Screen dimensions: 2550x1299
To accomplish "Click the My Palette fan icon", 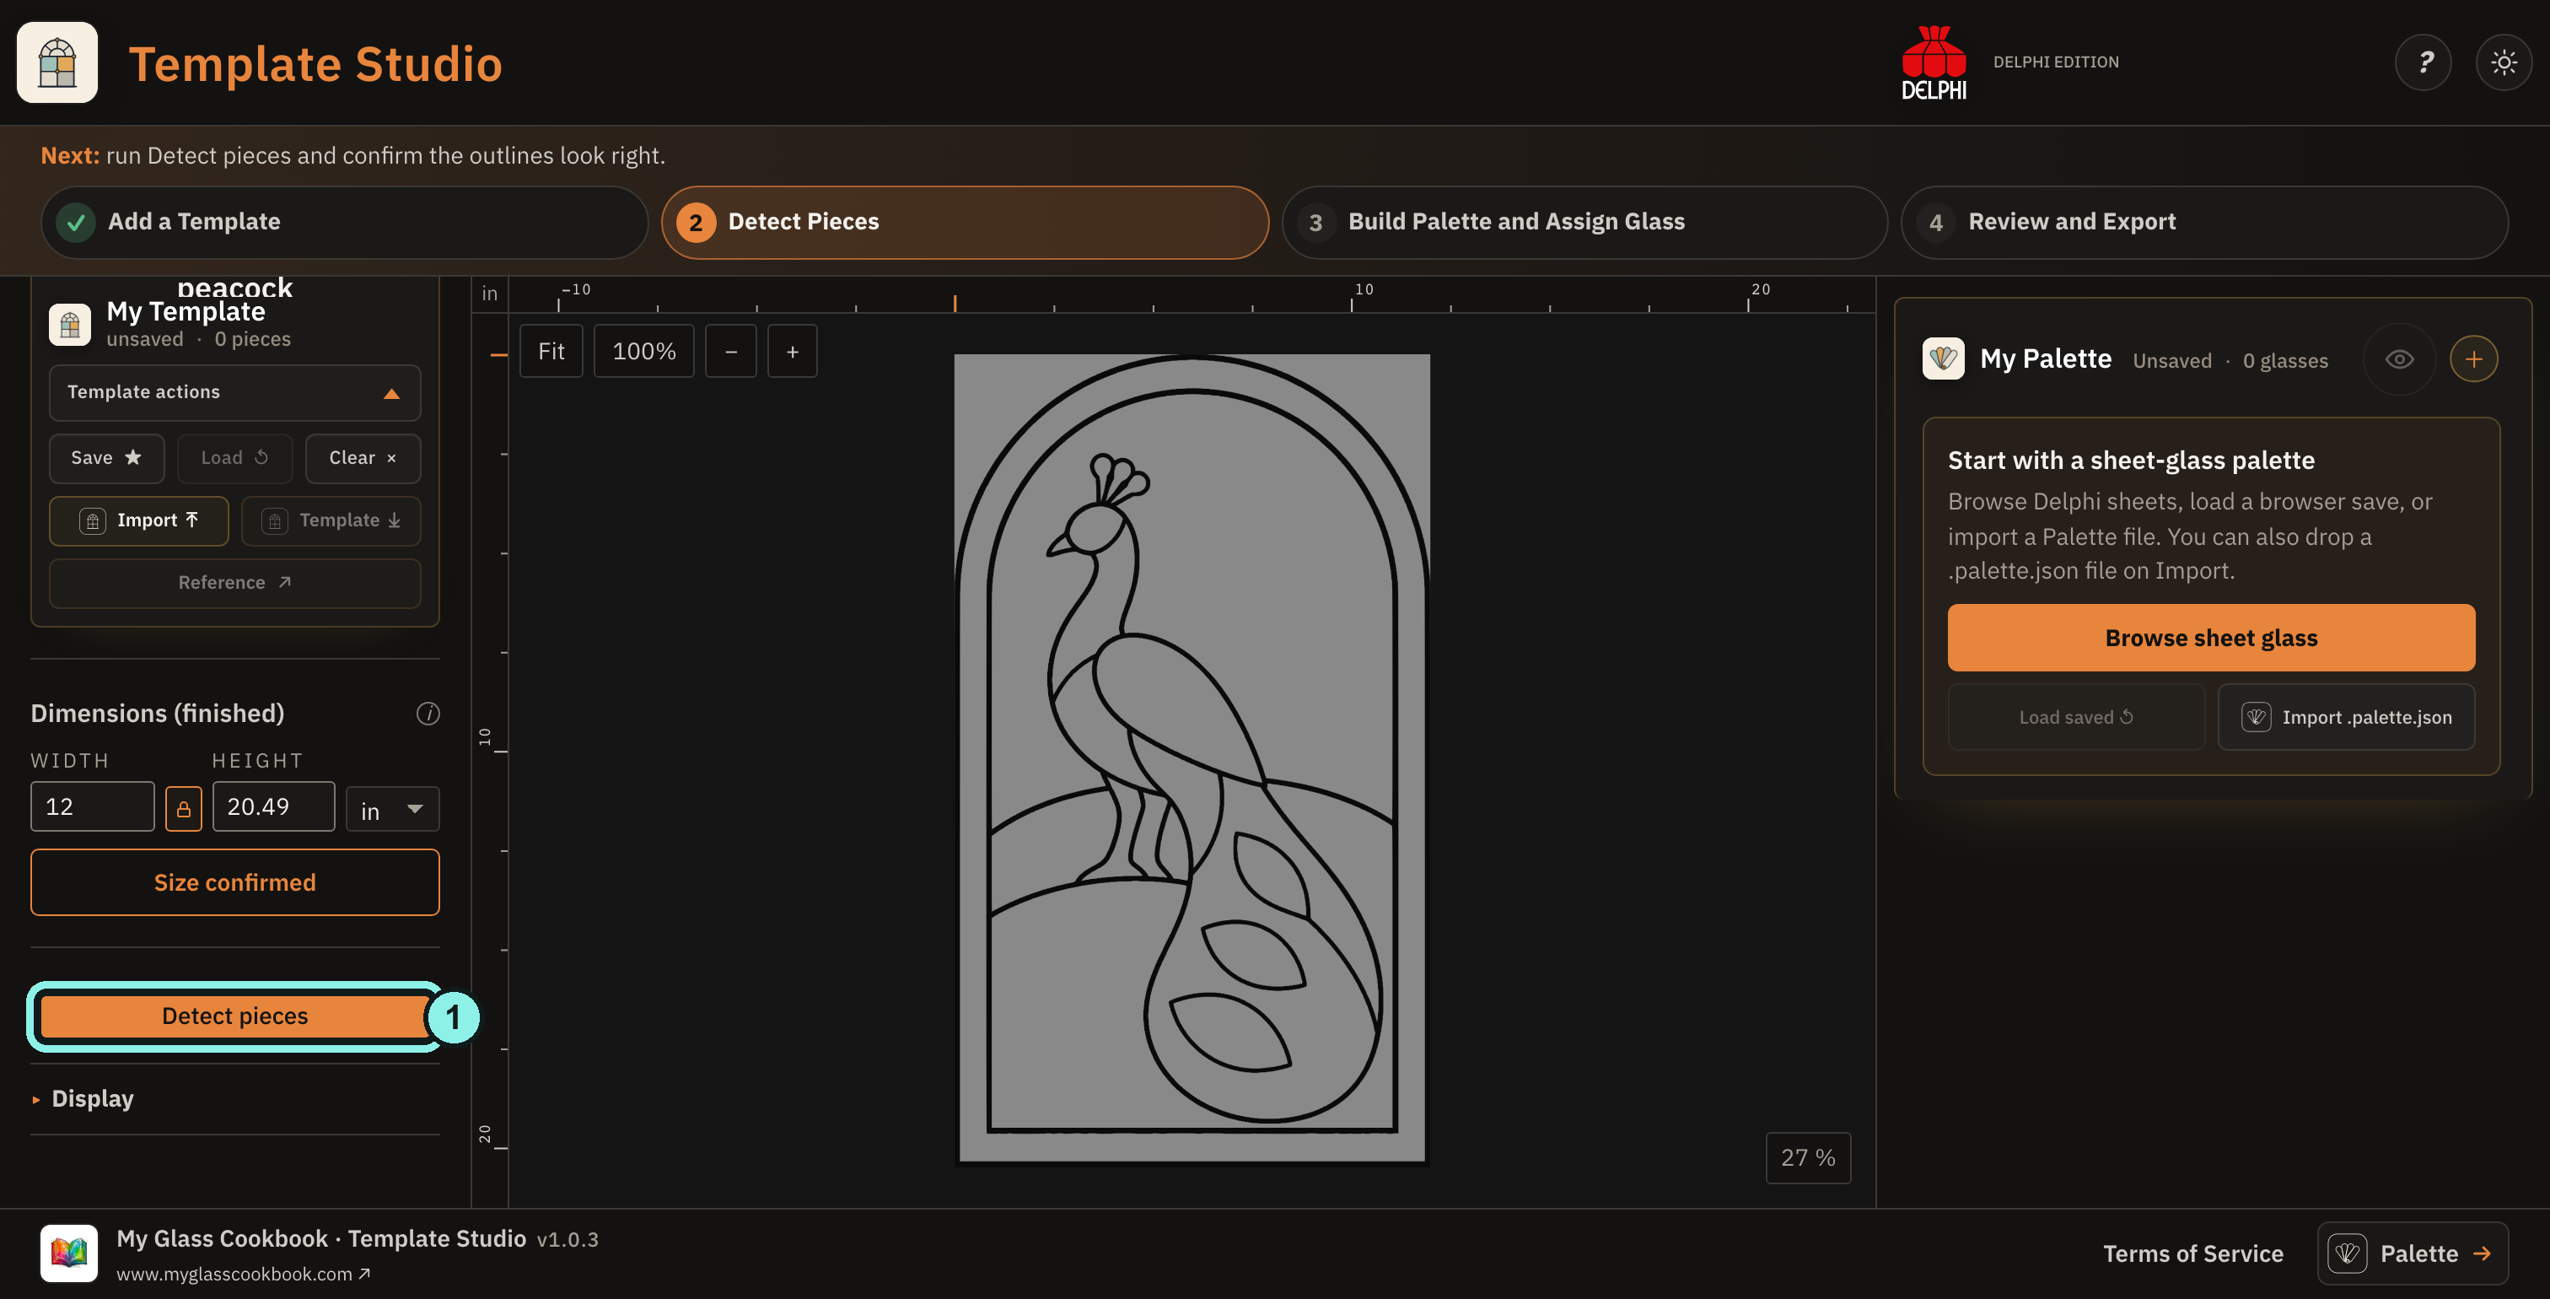I will [1943, 358].
